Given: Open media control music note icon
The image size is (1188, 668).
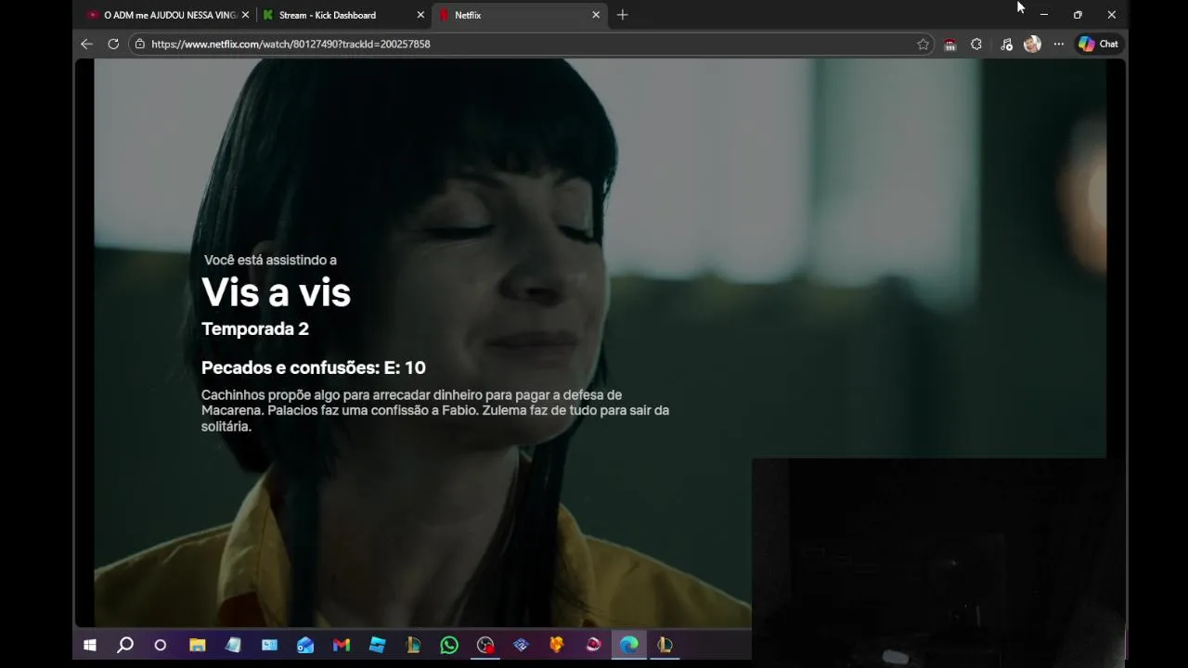Looking at the screenshot, I should pos(1006,44).
